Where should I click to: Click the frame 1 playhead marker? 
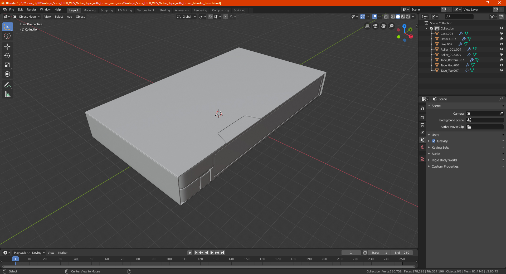pyautogui.click(x=15, y=259)
